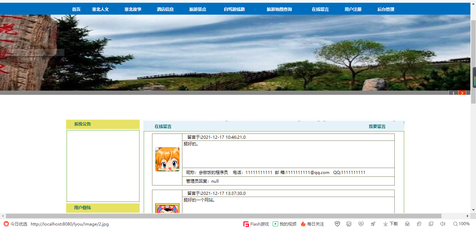
Task: Click the split-window icon in status bar
Action: pos(431,224)
